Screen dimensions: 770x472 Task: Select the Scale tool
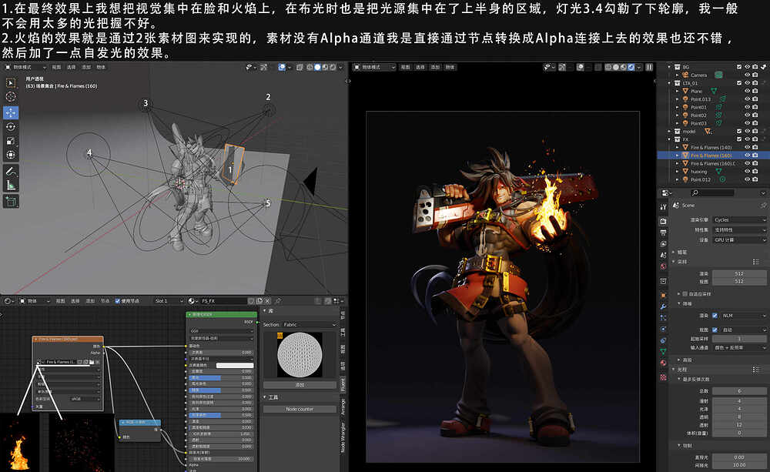(x=10, y=141)
